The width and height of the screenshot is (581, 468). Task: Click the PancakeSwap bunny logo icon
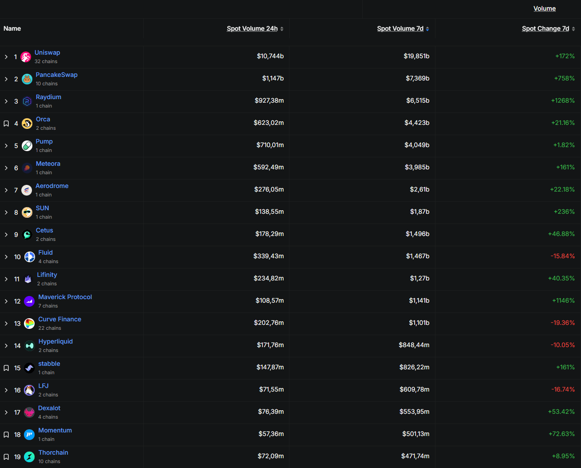tap(27, 79)
